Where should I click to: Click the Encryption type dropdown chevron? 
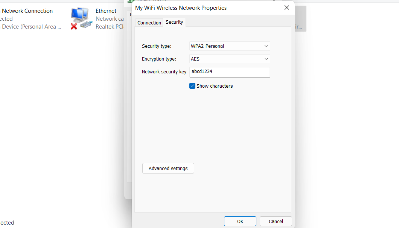pos(266,59)
